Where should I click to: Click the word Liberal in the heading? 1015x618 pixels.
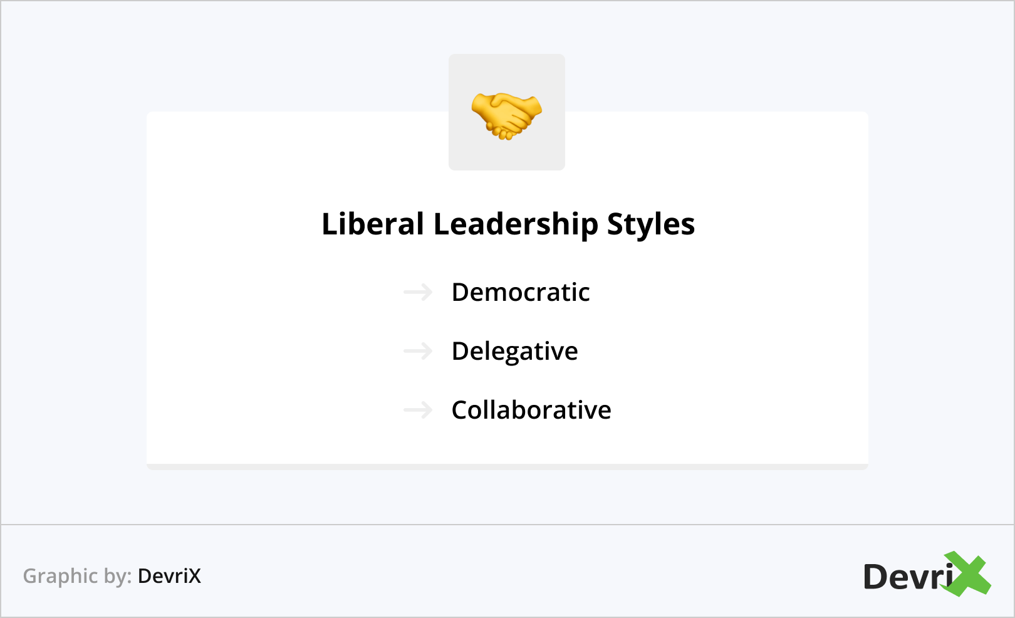coord(373,224)
